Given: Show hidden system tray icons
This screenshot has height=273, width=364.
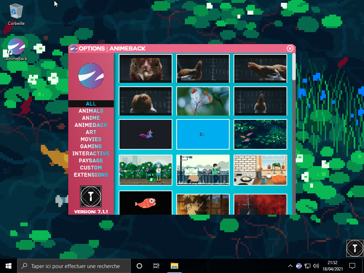Looking at the screenshot, I should pyautogui.click(x=290, y=266).
